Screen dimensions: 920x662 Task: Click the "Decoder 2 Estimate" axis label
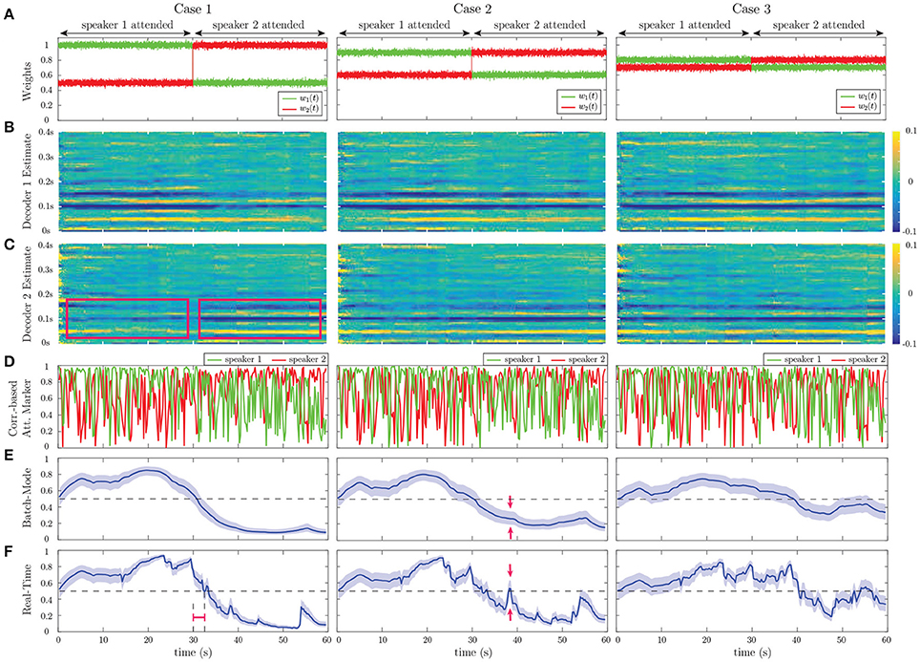coord(27,293)
